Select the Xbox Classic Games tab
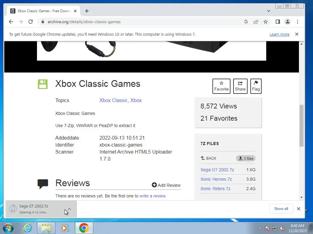 click(x=44, y=11)
